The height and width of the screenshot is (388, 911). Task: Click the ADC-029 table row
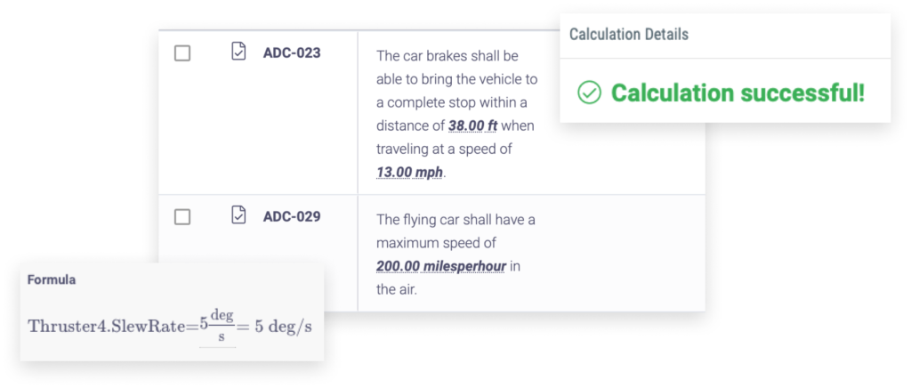431,253
